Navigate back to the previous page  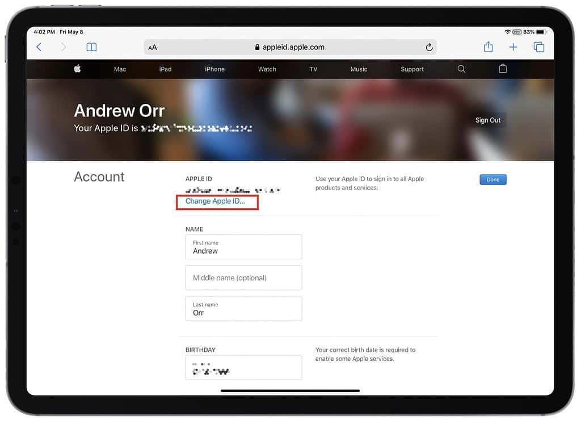coord(39,47)
